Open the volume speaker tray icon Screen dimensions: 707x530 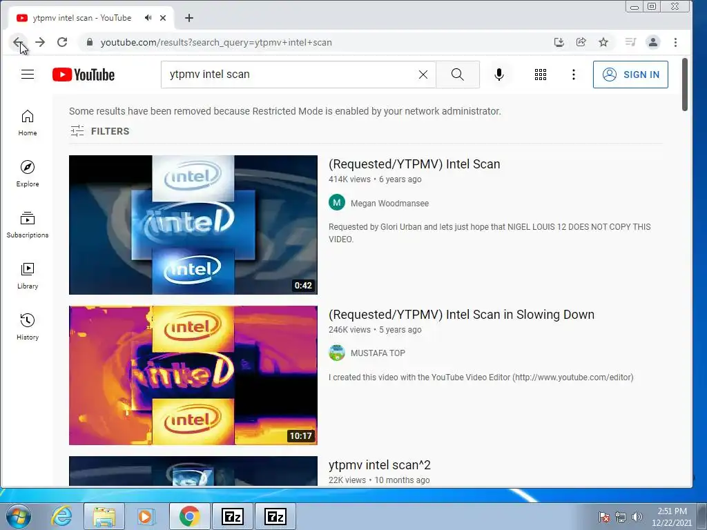[x=637, y=517]
